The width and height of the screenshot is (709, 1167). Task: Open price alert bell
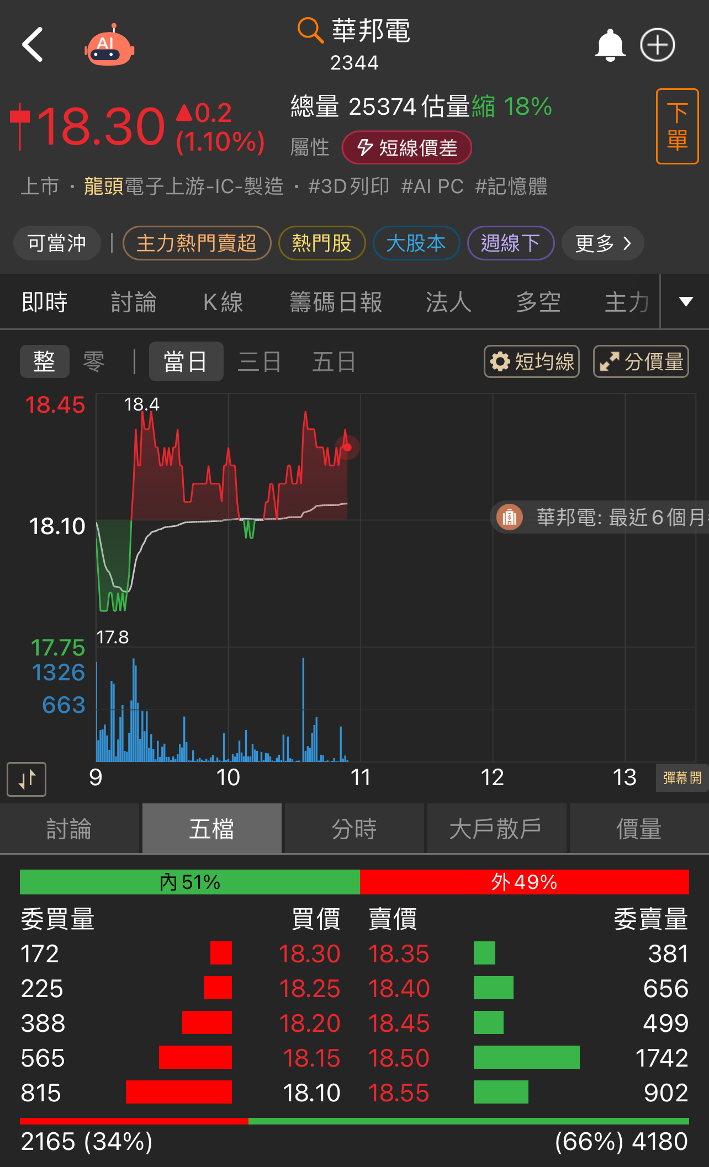pos(610,45)
